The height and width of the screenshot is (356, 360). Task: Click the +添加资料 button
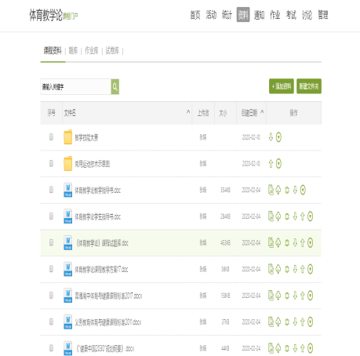(282, 86)
